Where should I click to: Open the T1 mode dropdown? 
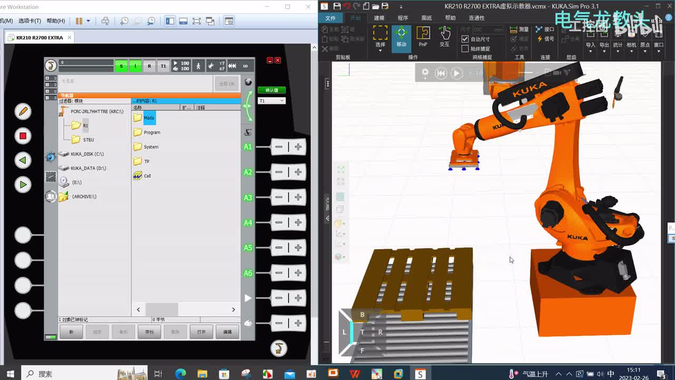[272, 101]
